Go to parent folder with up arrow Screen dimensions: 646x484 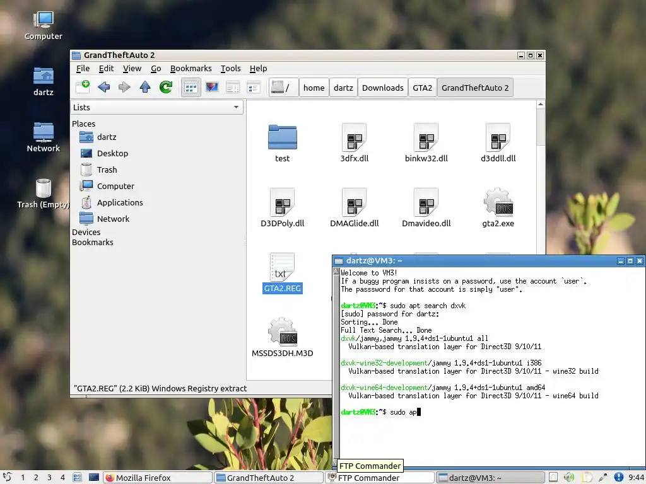coord(145,87)
